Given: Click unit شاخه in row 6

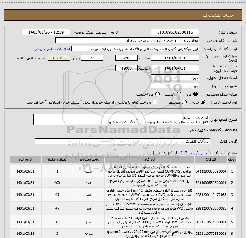Looking at the screenshot, I should (x=88, y=234).
